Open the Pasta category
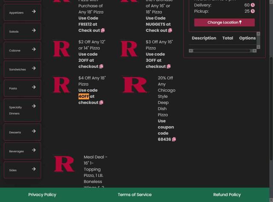 [23, 88]
